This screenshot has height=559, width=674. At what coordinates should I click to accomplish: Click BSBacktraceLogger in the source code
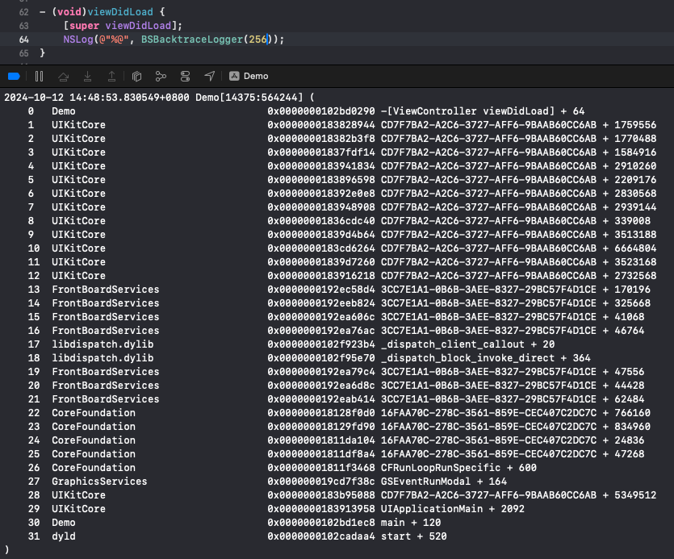tap(192, 40)
